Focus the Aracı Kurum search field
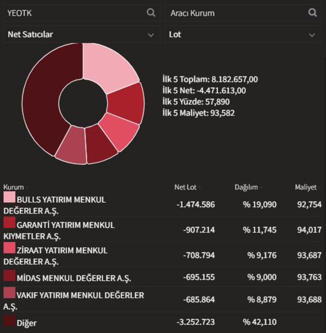Screen dimensions: 326x333 (243, 13)
